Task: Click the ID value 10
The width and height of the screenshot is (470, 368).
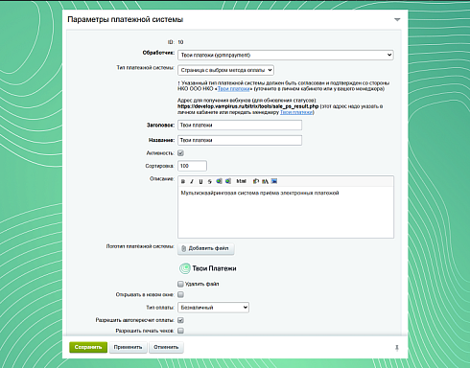Action: click(180, 42)
